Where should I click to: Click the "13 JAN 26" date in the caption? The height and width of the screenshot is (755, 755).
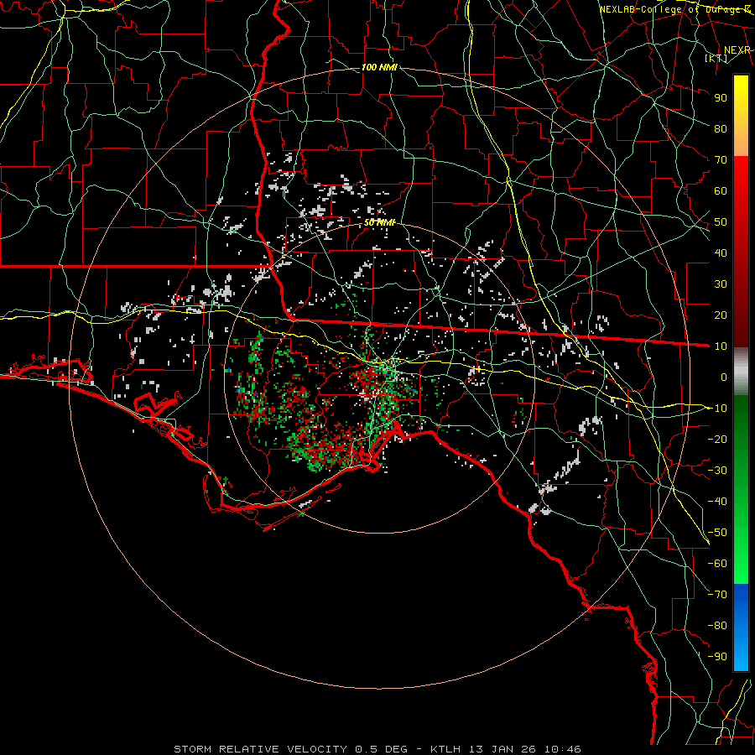(503, 749)
